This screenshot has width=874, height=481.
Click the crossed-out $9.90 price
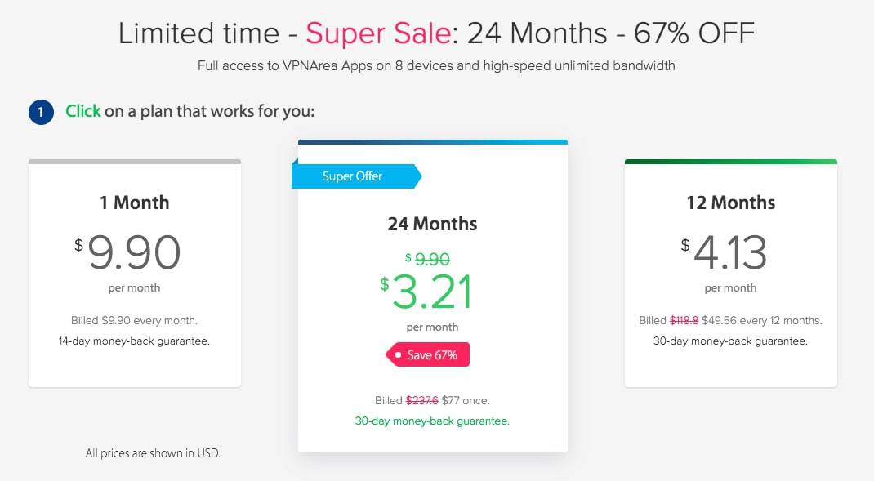[x=427, y=259]
